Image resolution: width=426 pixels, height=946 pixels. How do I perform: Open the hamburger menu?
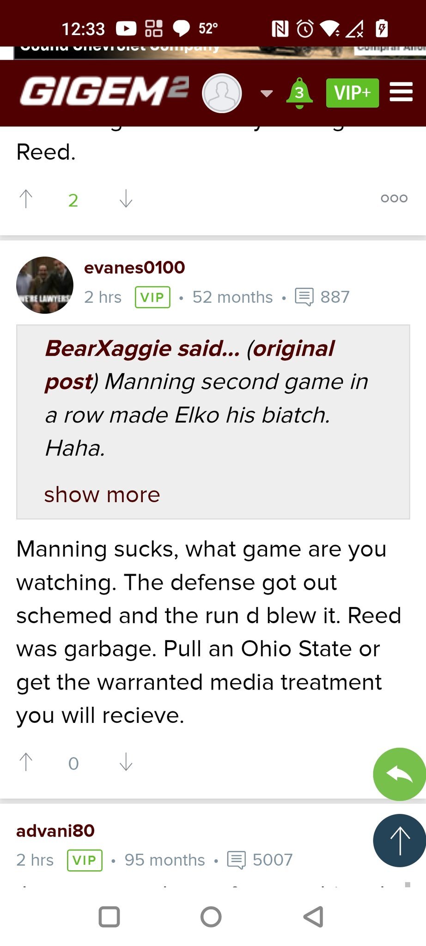[401, 92]
